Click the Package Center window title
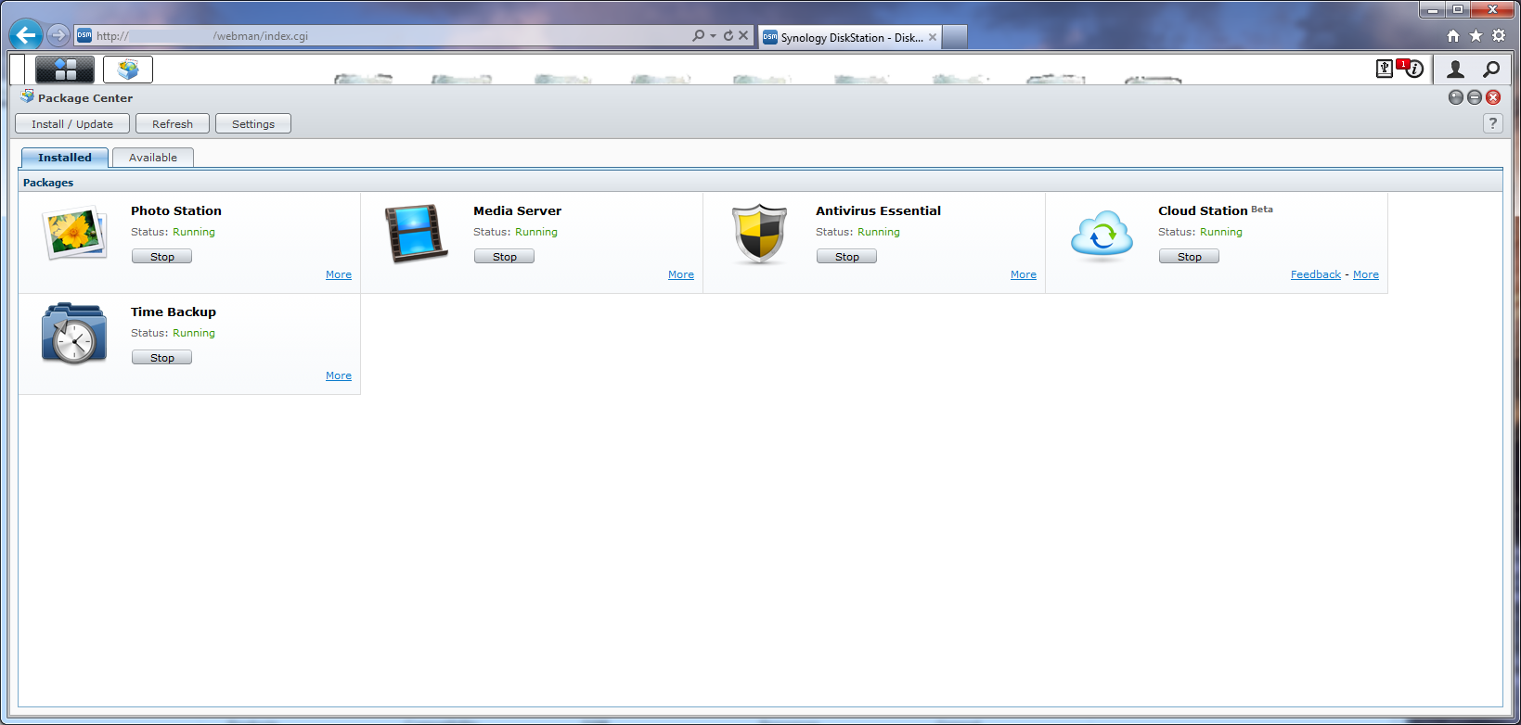This screenshot has height=725, width=1521. [x=85, y=98]
